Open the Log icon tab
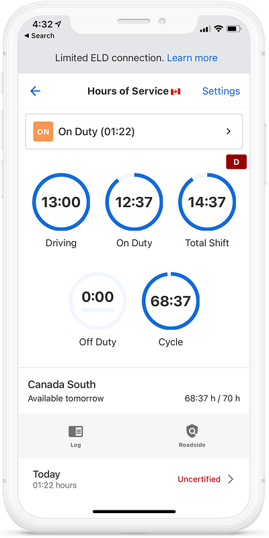The image size is (269, 538). tap(76, 431)
